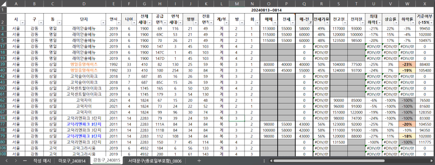Open the 시 column filter dropdown

(22, 23)
